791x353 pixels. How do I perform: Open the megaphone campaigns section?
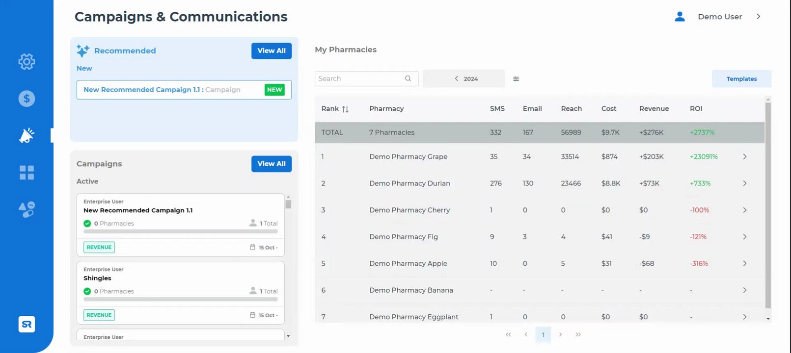click(x=27, y=135)
